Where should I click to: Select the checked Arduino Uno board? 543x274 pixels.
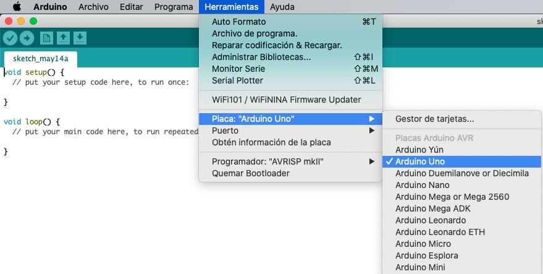tap(419, 161)
